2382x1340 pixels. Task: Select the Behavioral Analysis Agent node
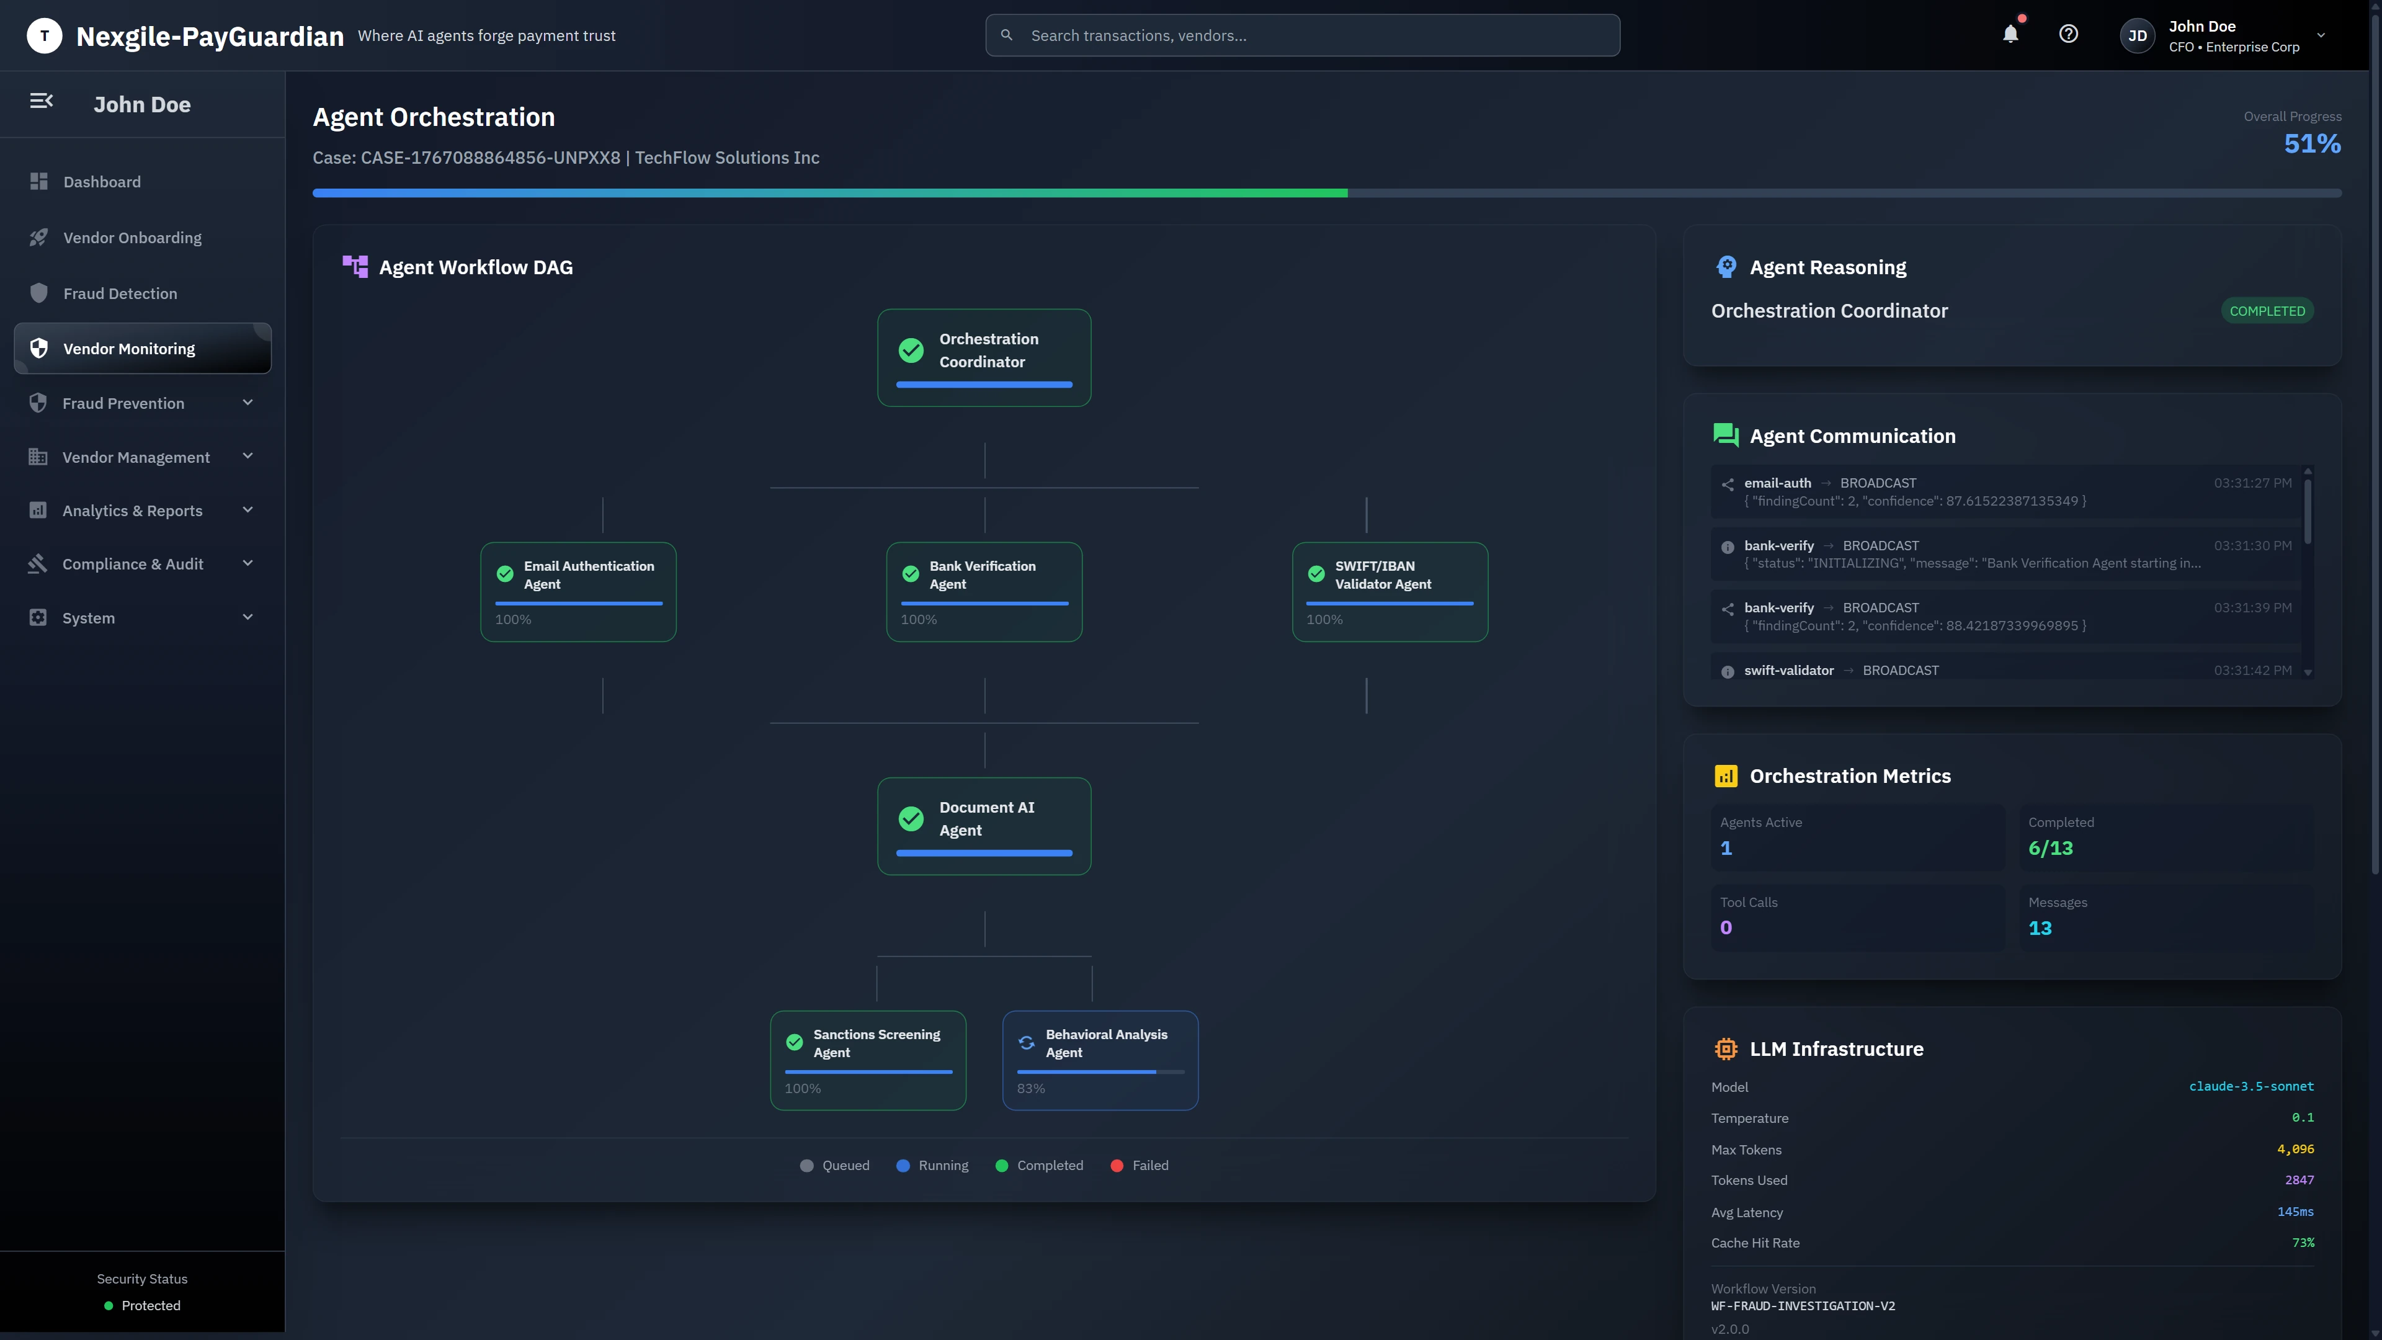[x=1100, y=1060]
